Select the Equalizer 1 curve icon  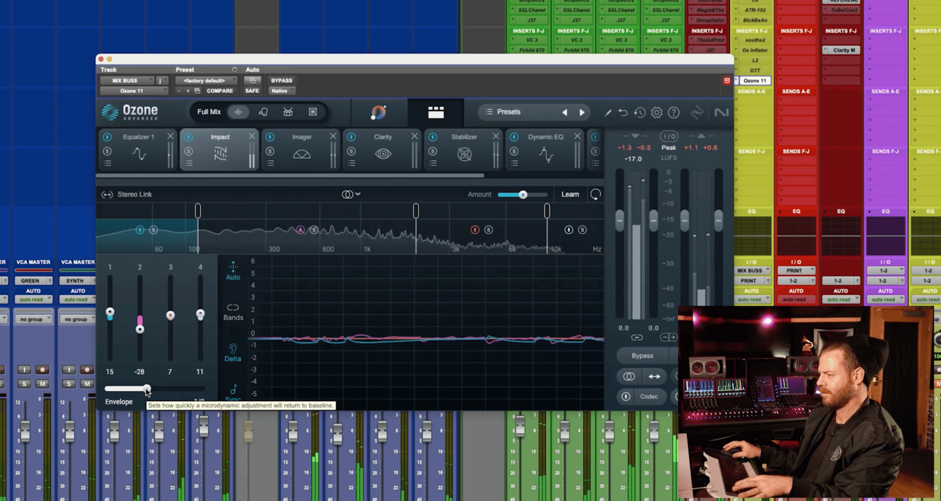[x=139, y=154]
